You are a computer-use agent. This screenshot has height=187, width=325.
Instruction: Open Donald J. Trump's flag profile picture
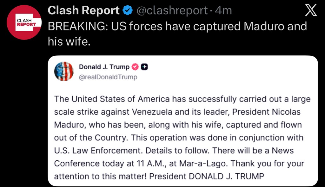click(x=64, y=71)
